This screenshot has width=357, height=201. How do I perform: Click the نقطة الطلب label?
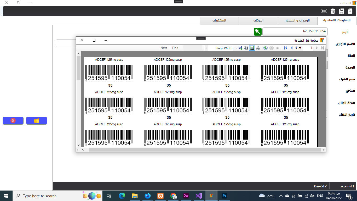(346, 103)
